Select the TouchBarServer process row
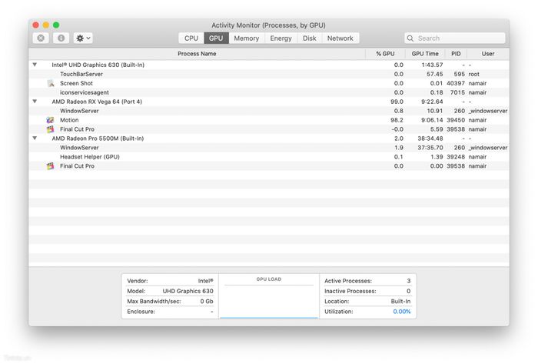The width and height of the screenshot is (538, 364). pyautogui.click(x=269, y=74)
